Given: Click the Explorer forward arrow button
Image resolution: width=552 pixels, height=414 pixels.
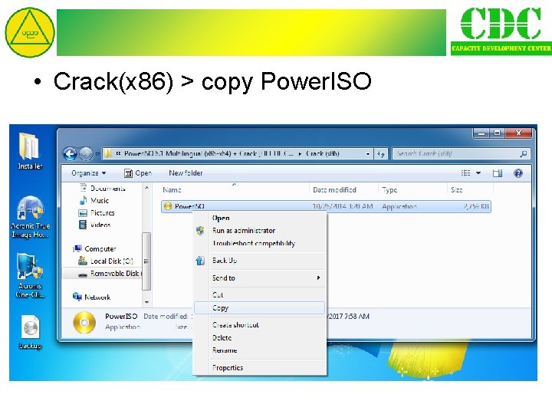Looking at the screenshot, I should (86, 154).
